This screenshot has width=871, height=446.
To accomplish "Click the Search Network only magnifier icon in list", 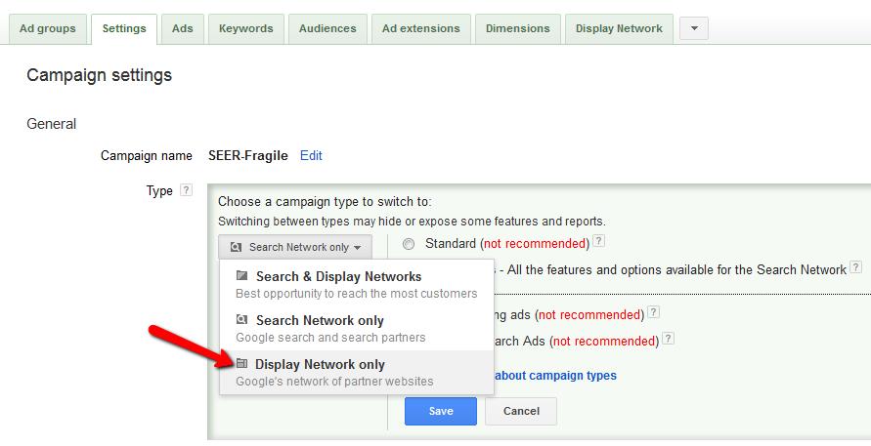I will pyautogui.click(x=241, y=320).
